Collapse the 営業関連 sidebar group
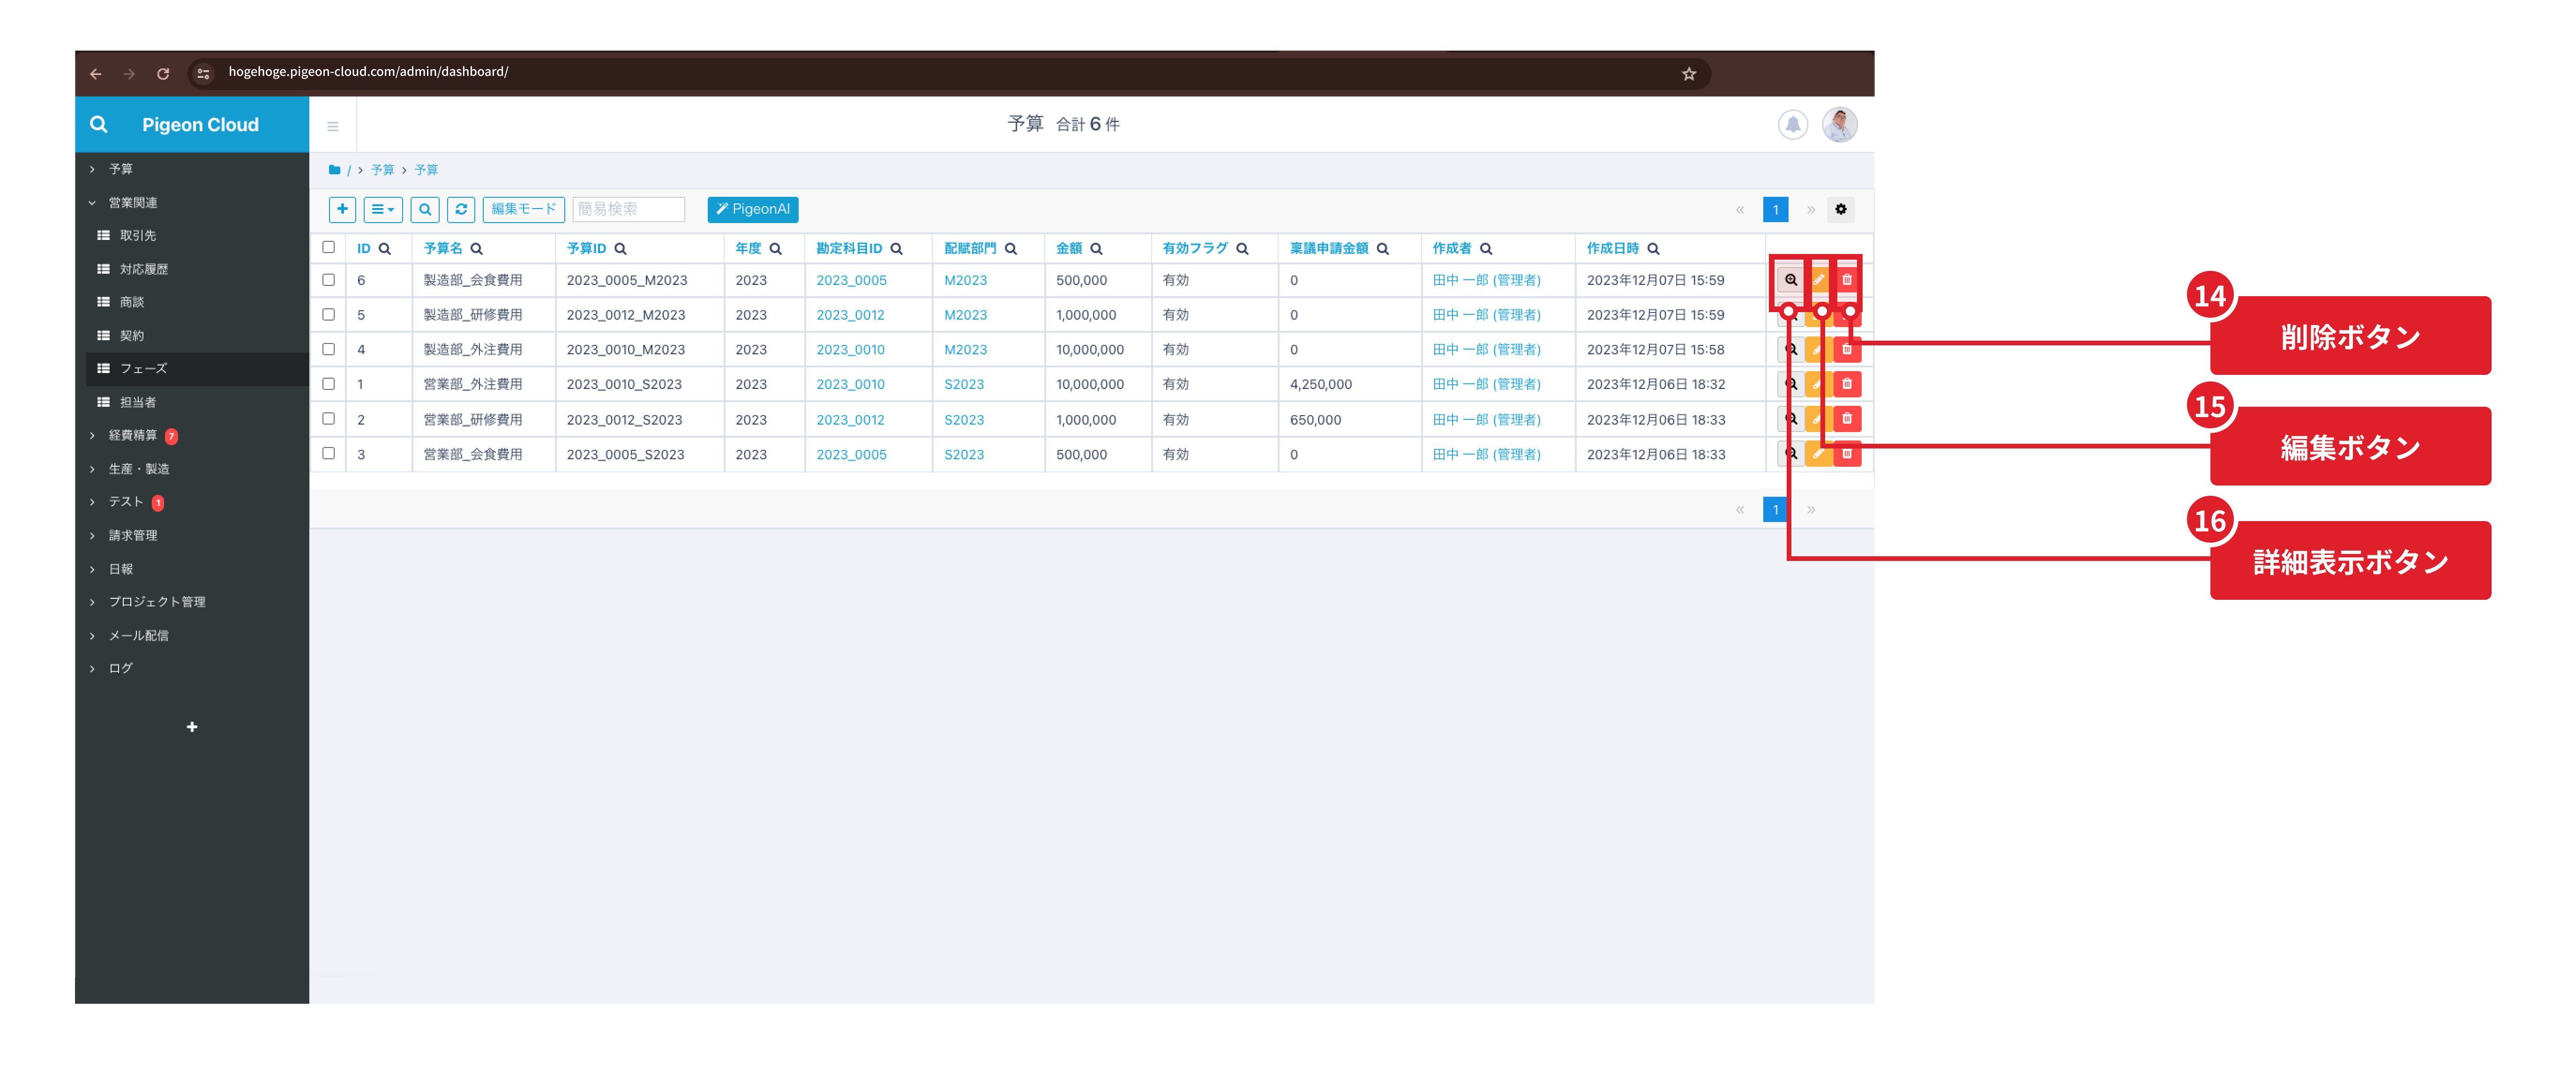 pyautogui.click(x=132, y=202)
